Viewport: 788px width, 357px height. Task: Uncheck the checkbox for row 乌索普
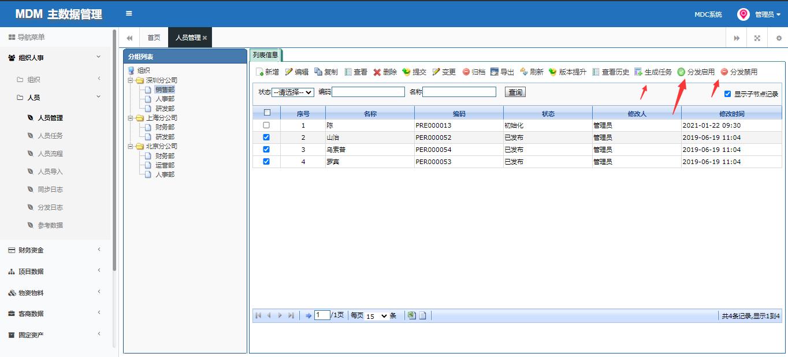pos(266,149)
